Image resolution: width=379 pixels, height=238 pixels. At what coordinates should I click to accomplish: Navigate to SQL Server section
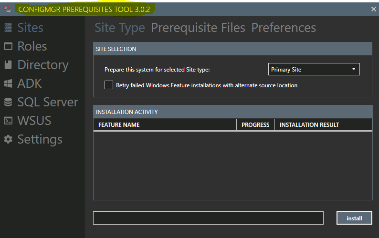tap(48, 102)
